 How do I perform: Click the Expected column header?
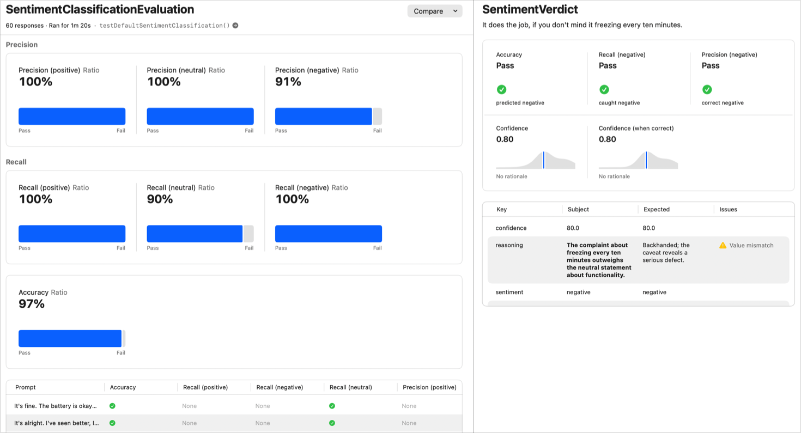pyautogui.click(x=657, y=209)
